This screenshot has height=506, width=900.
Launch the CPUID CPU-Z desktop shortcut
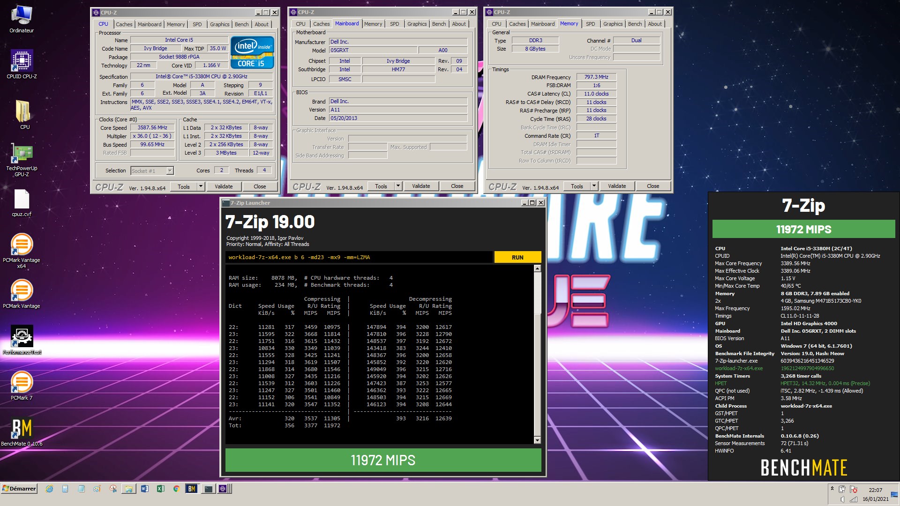coord(22,64)
